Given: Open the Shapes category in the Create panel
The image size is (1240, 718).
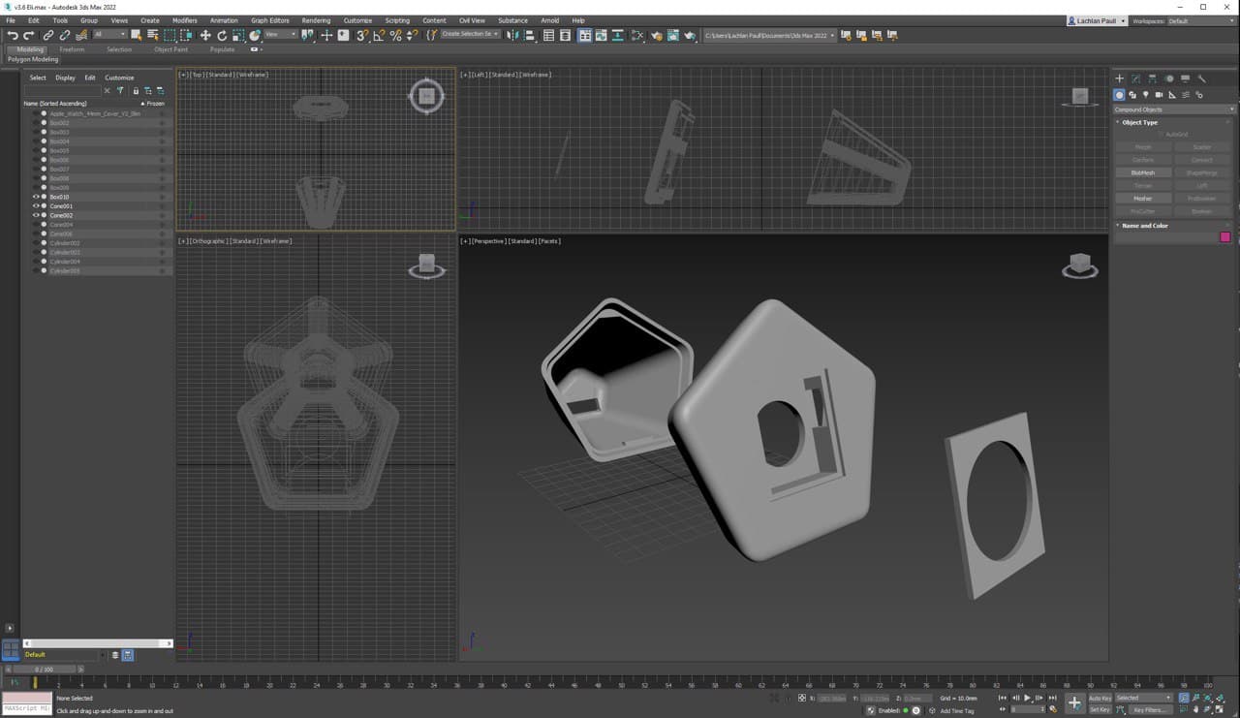Looking at the screenshot, I should 1133,93.
